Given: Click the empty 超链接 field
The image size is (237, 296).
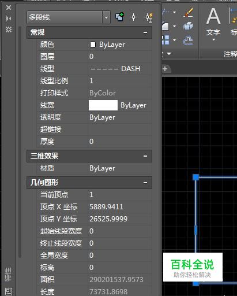Looking at the screenshot, I should point(120,129).
